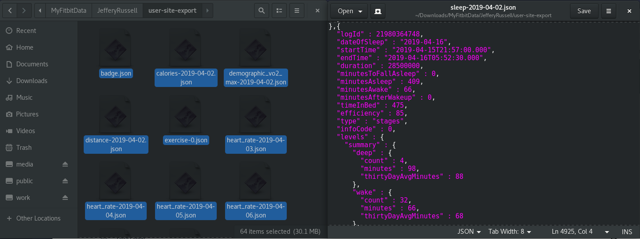The width and height of the screenshot is (640, 239).
Task: Toggle between list and grid view
Action: [x=279, y=11]
